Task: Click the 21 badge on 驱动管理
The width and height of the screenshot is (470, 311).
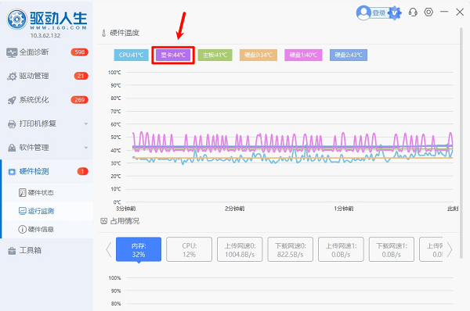Action: click(81, 76)
